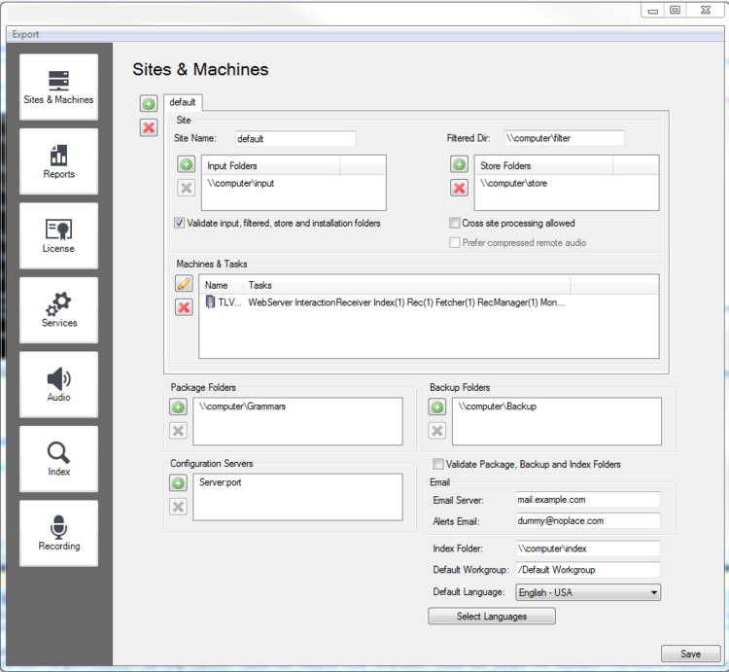This screenshot has width=729, height=672.
Task: Uncheck Validate input, filtered, store folders
Action: [180, 223]
